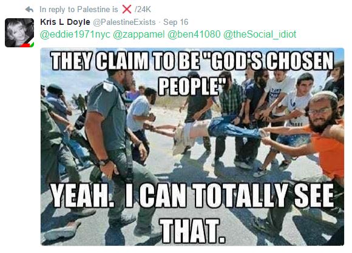Click the top caption text on the image
Viewport: 352px width, 253px height.
pos(192,73)
